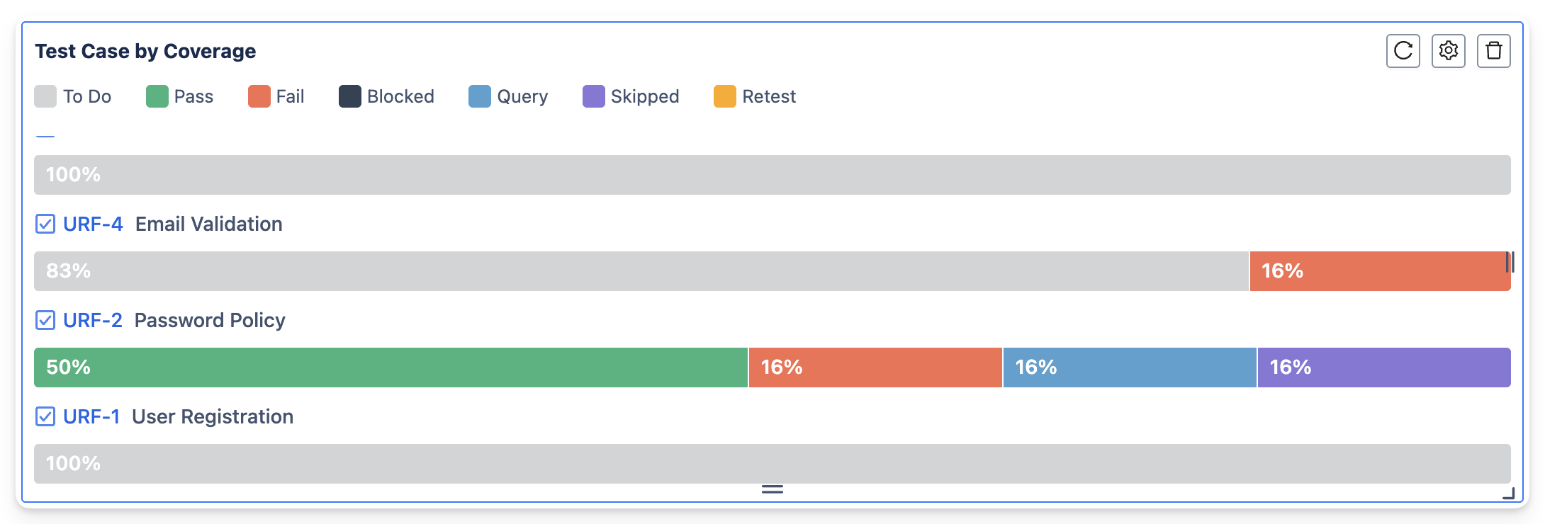Open the URF-2 issue link
This screenshot has width=1545, height=524.
[93, 321]
